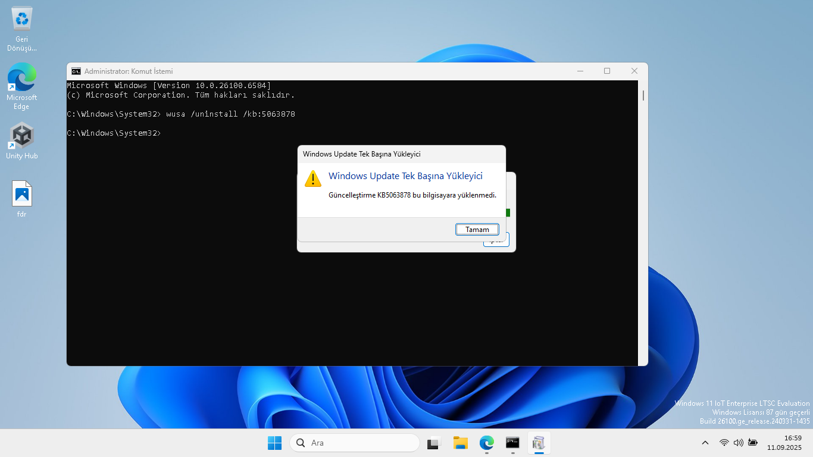Screen dimensions: 813x457
Task: Click the battery tray icon
Action: point(753,443)
